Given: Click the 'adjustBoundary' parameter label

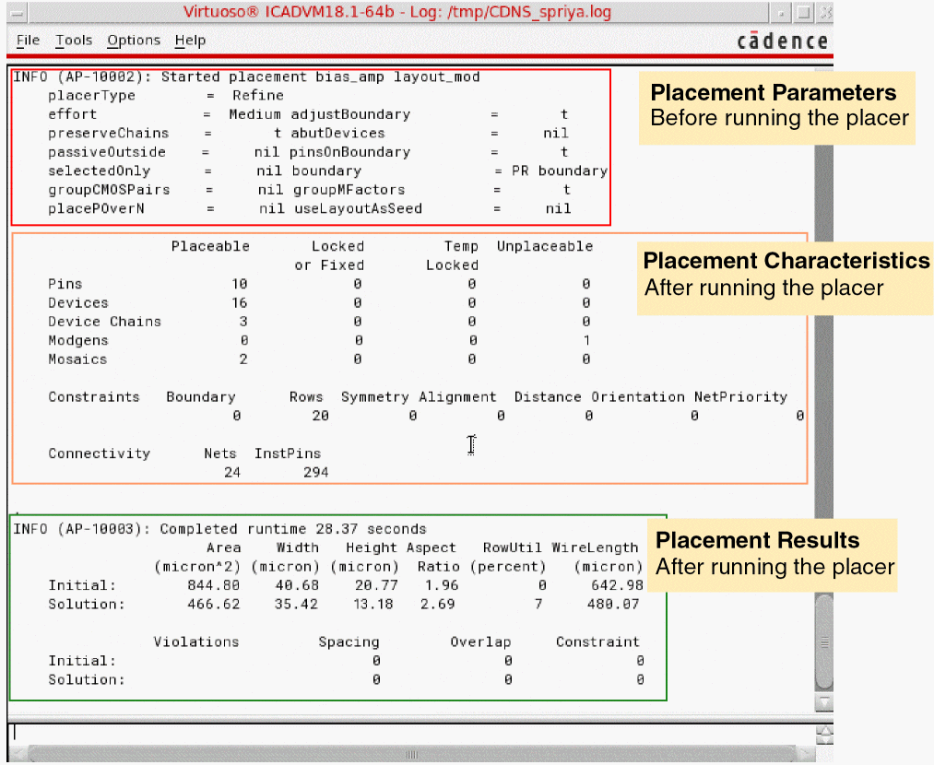Looking at the screenshot, I should [350, 114].
